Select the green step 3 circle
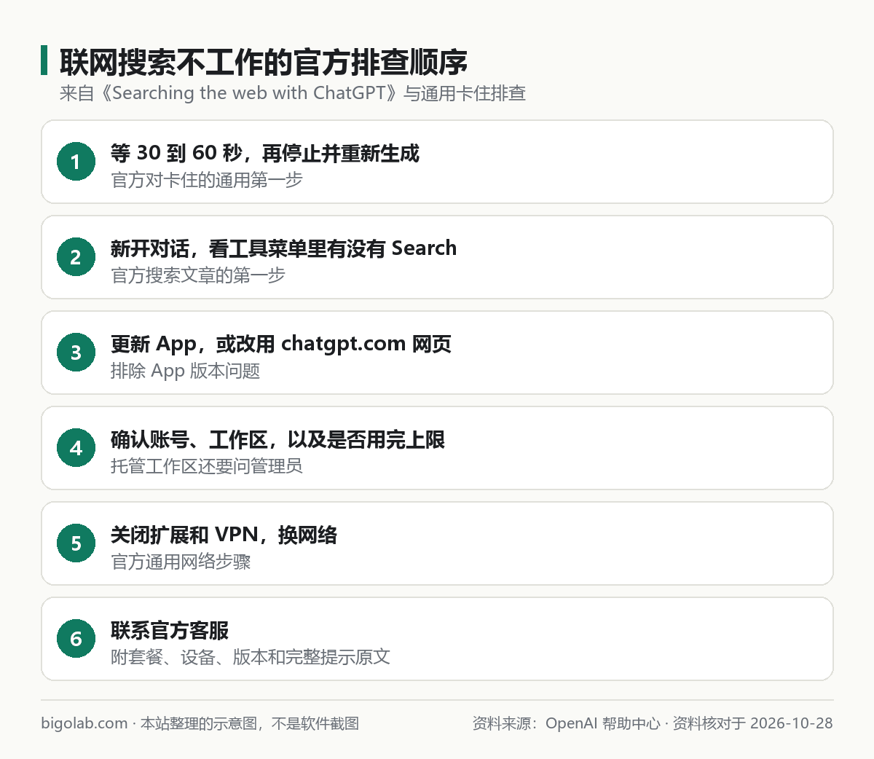874x759 pixels. (x=76, y=353)
